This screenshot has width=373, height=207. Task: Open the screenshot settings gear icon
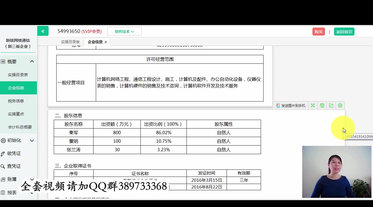340,105
